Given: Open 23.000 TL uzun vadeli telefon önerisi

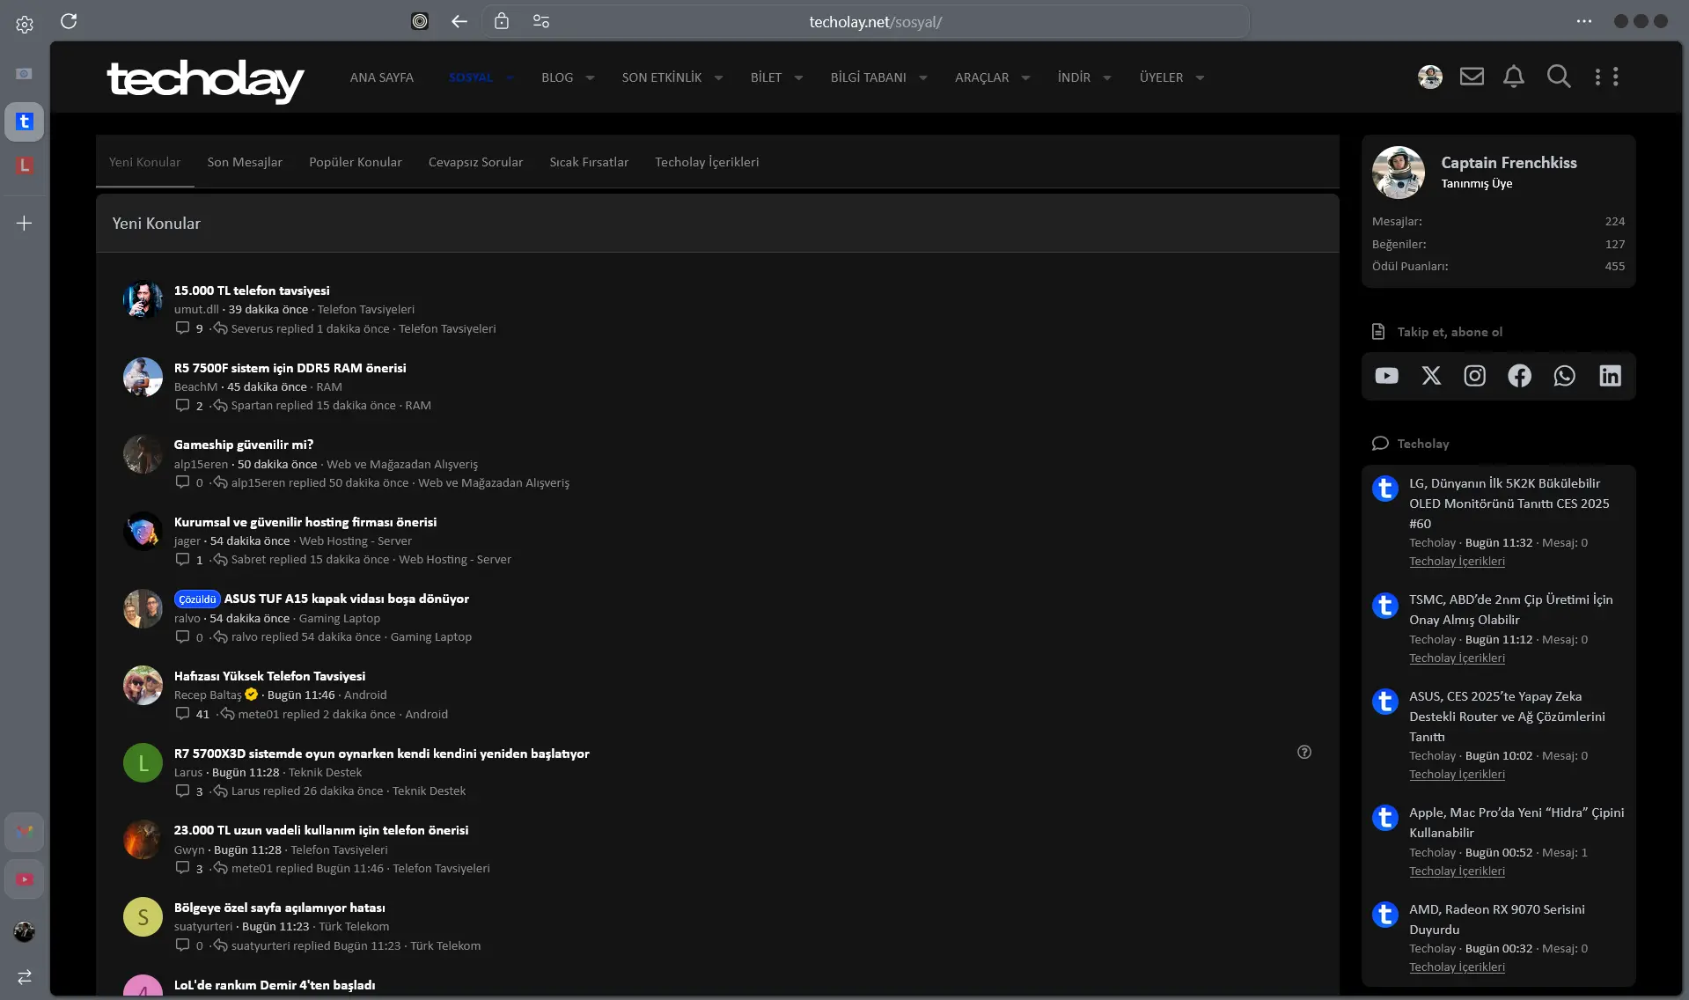Looking at the screenshot, I should point(321,830).
